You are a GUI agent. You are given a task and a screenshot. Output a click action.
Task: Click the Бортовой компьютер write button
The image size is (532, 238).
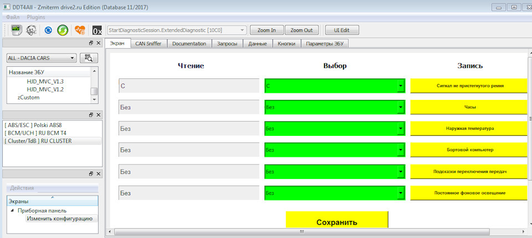pos(469,150)
